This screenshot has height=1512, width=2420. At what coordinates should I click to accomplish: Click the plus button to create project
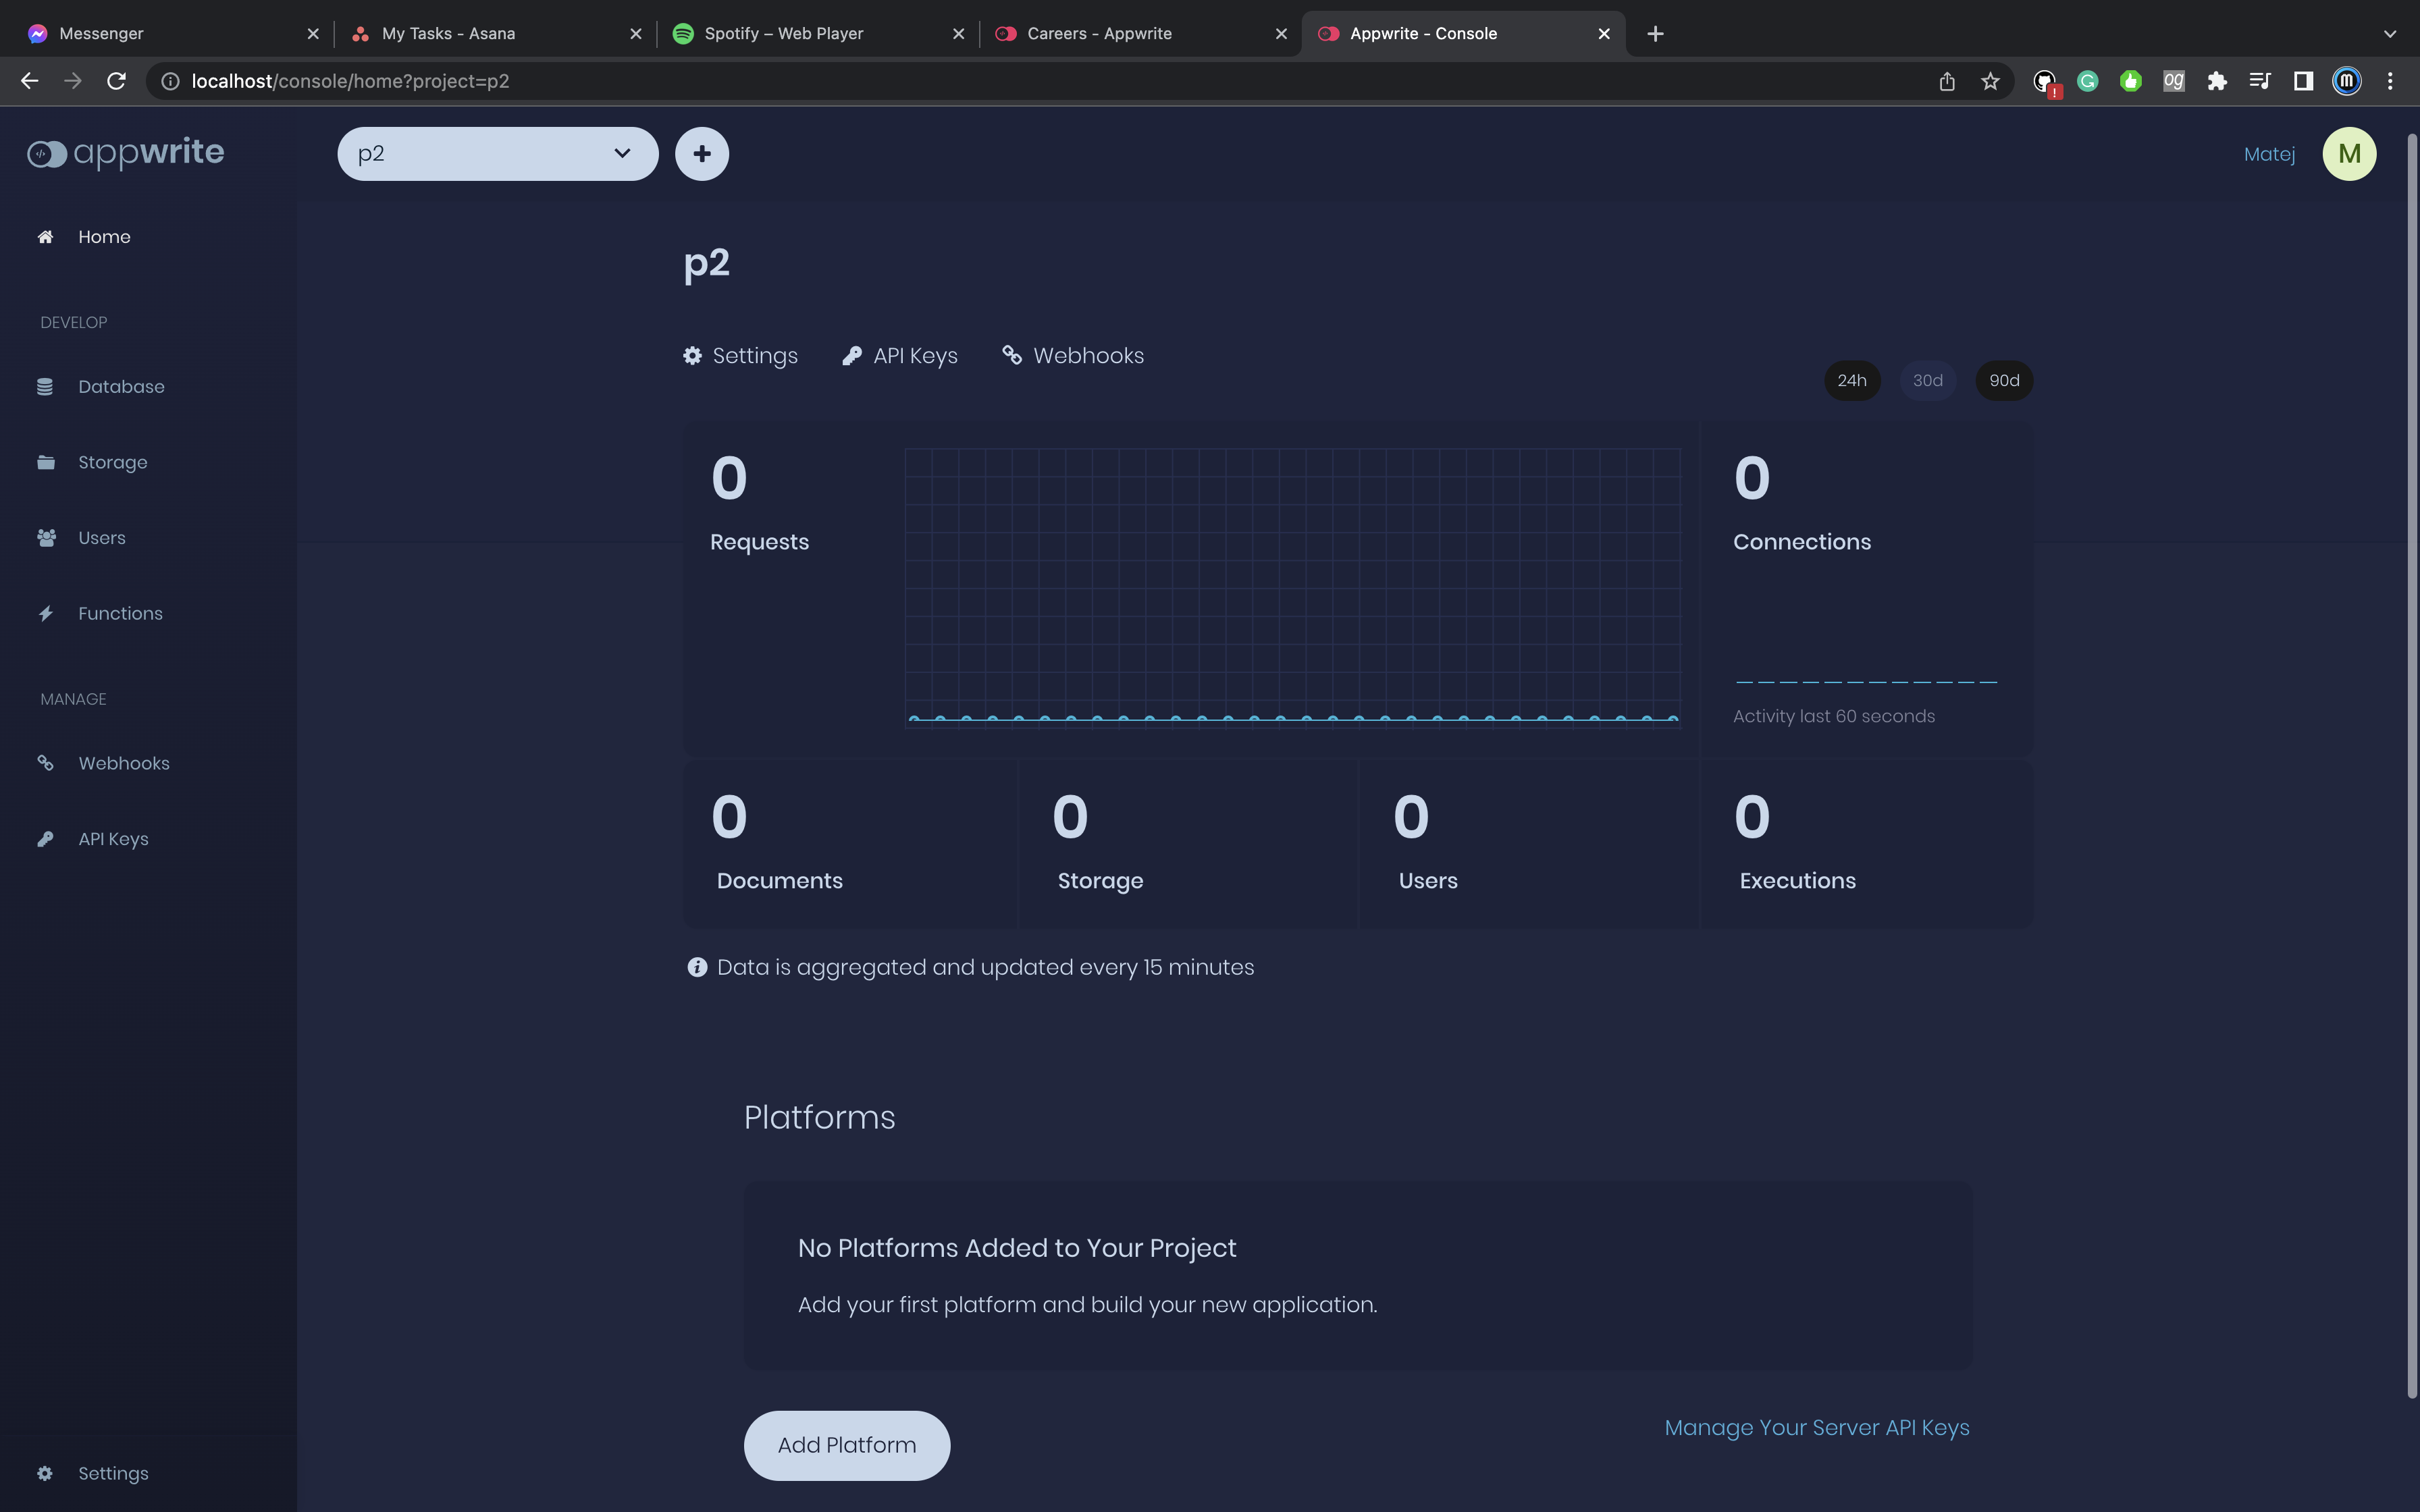(x=702, y=154)
